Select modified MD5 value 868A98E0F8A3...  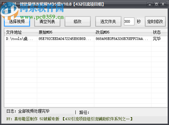(x=123, y=39)
